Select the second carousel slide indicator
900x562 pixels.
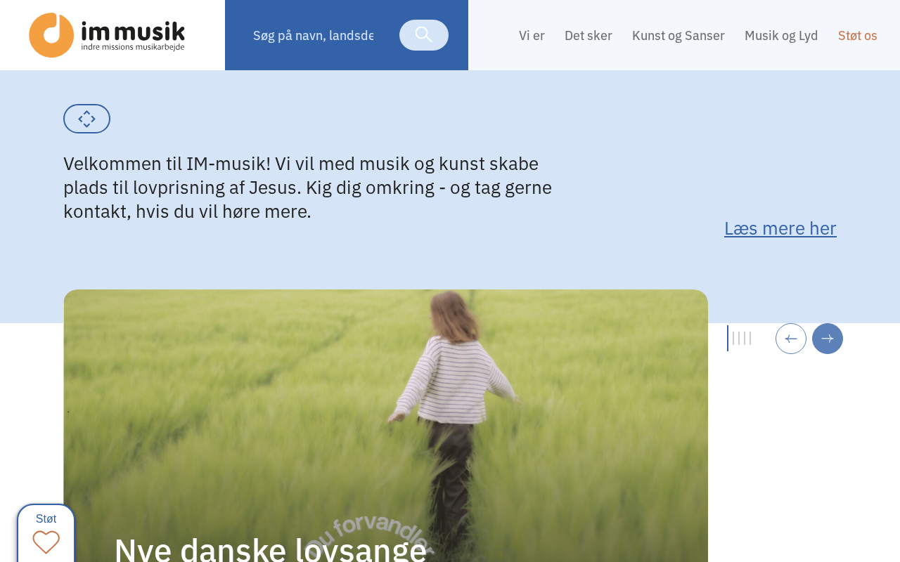[733, 339]
